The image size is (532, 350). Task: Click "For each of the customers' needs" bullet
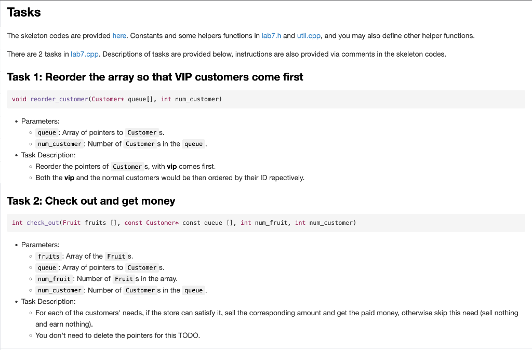click(277, 318)
